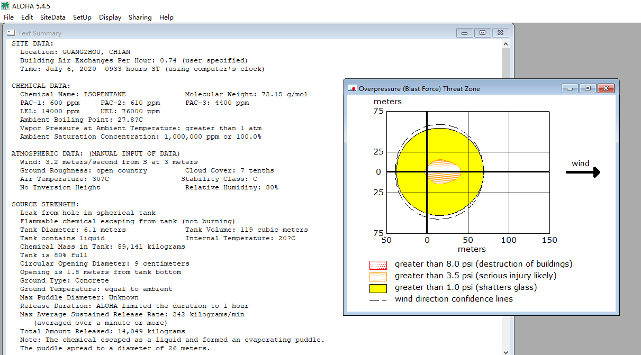Click the Overpressure Threat Zone window icon
The image size is (641, 355).
(353, 88)
